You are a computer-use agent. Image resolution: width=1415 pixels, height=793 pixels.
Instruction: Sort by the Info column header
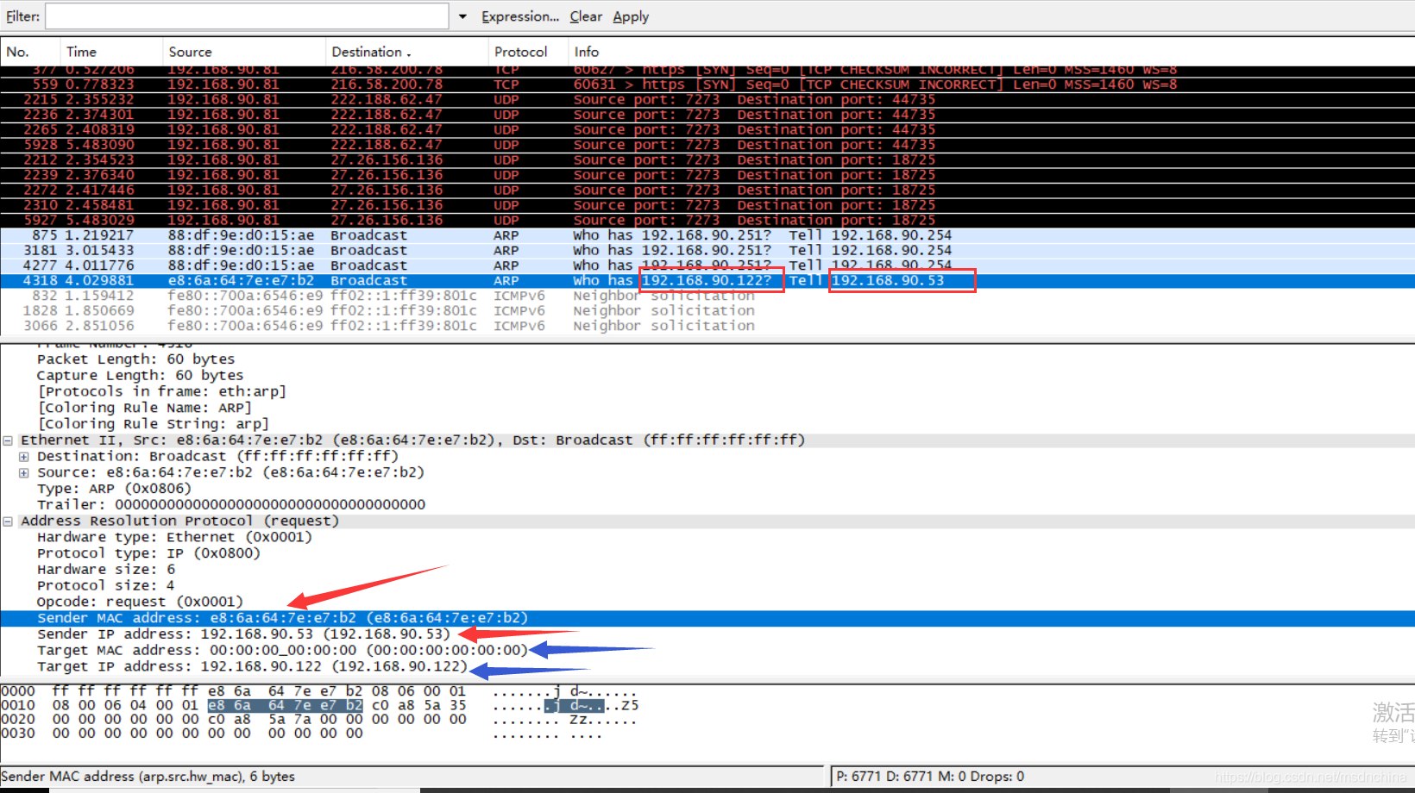(x=991, y=52)
